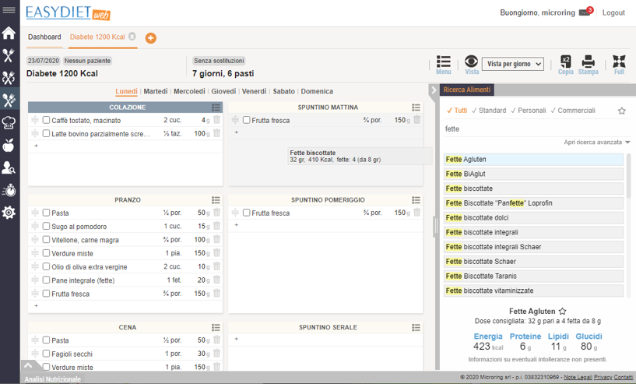
Task: Add new tab with orange plus
Action: pyautogui.click(x=150, y=37)
